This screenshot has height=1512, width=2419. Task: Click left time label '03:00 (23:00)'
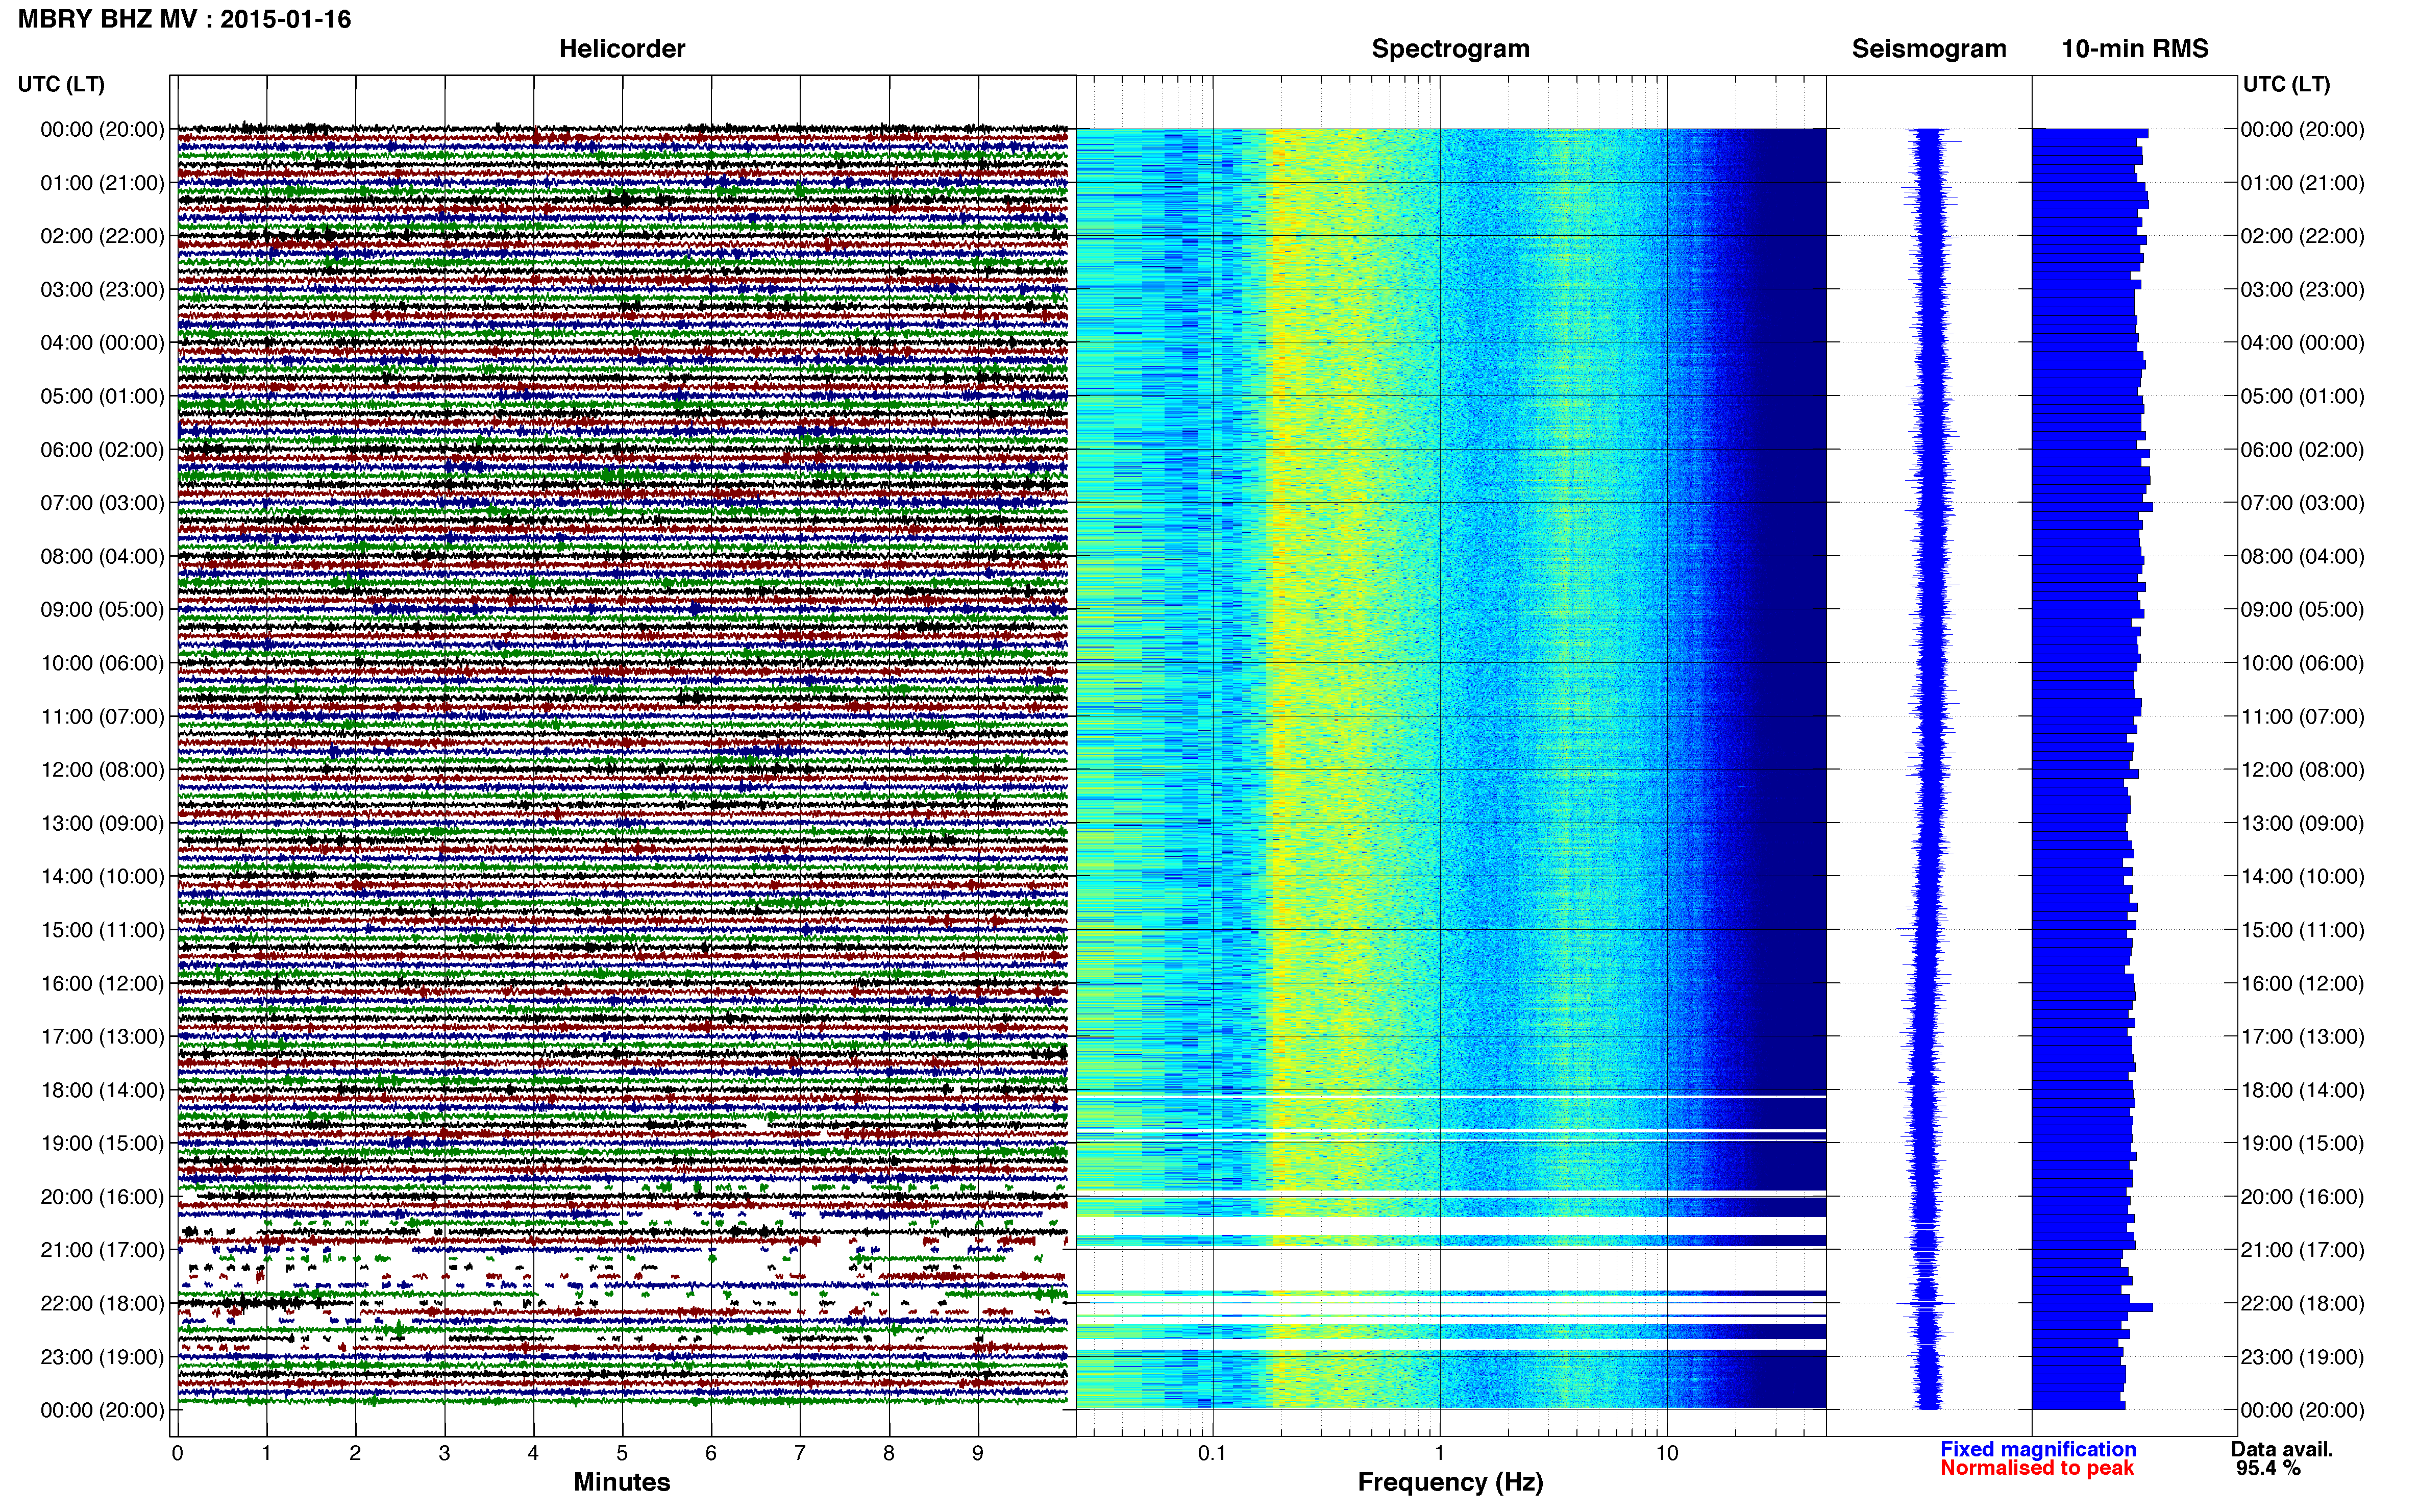click(102, 289)
